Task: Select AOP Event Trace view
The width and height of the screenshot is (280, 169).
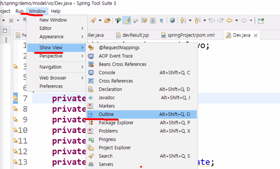Action: (142, 56)
